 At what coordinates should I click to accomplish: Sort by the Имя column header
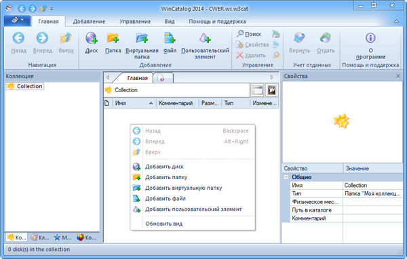click(x=134, y=103)
